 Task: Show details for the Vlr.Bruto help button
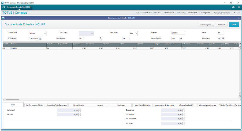(x=184, y=124)
